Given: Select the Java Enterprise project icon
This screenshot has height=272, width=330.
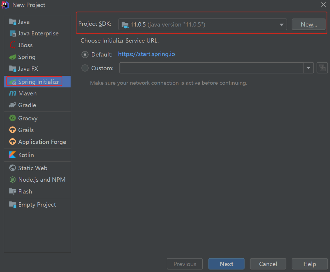Looking at the screenshot, I should point(13,34).
